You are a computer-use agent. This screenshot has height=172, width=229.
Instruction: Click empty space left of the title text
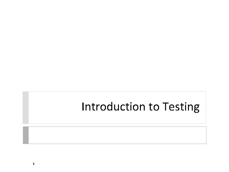(x=54, y=108)
